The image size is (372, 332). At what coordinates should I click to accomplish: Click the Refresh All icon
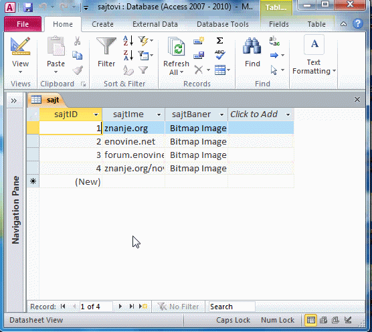(x=176, y=47)
